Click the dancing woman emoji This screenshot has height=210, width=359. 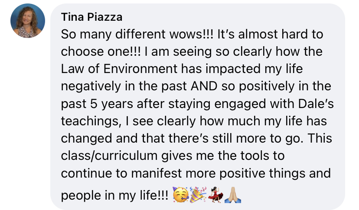coord(215,194)
